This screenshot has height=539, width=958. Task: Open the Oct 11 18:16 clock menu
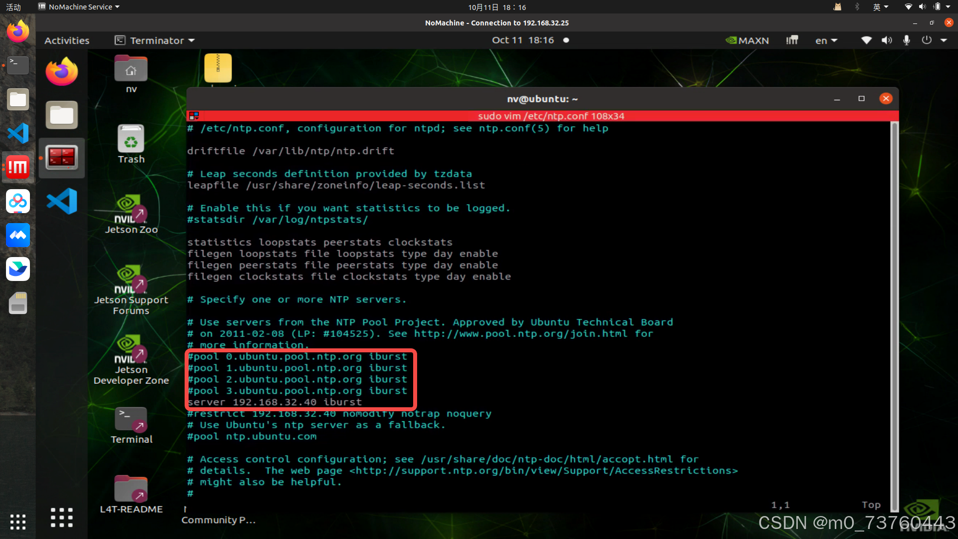(522, 40)
